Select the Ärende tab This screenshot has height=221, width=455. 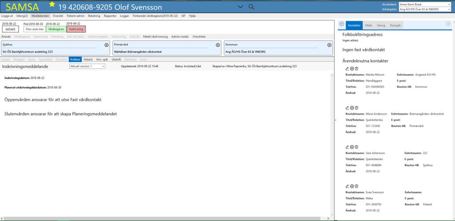tap(6, 37)
